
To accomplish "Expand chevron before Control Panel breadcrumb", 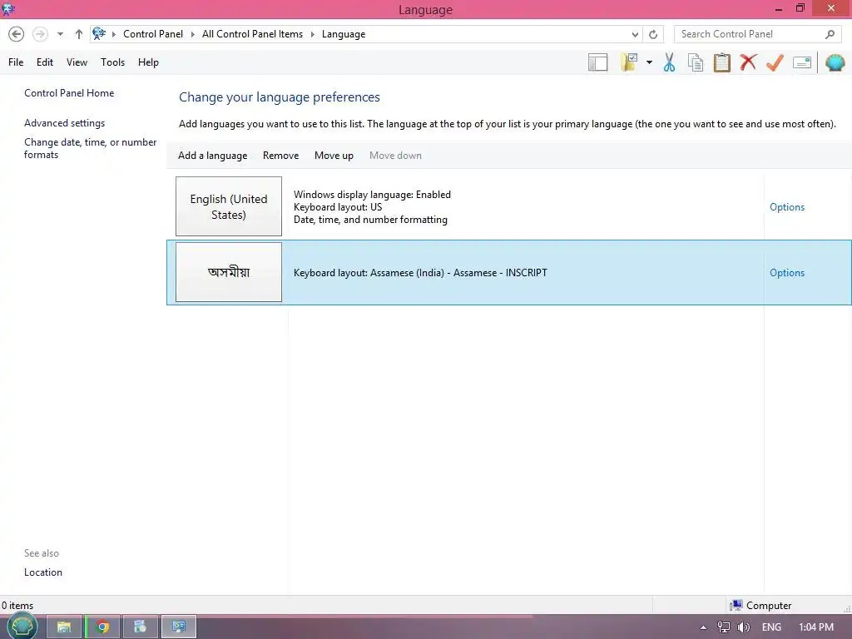I will (113, 34).
